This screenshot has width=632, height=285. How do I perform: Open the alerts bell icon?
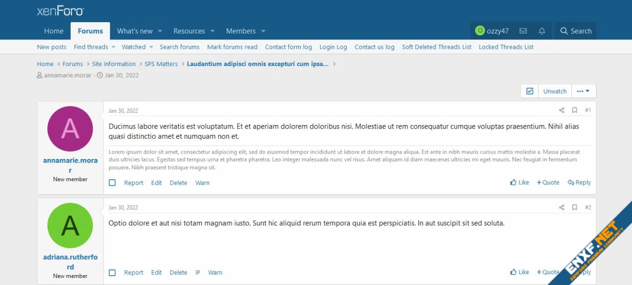click(x=542, y=31)
